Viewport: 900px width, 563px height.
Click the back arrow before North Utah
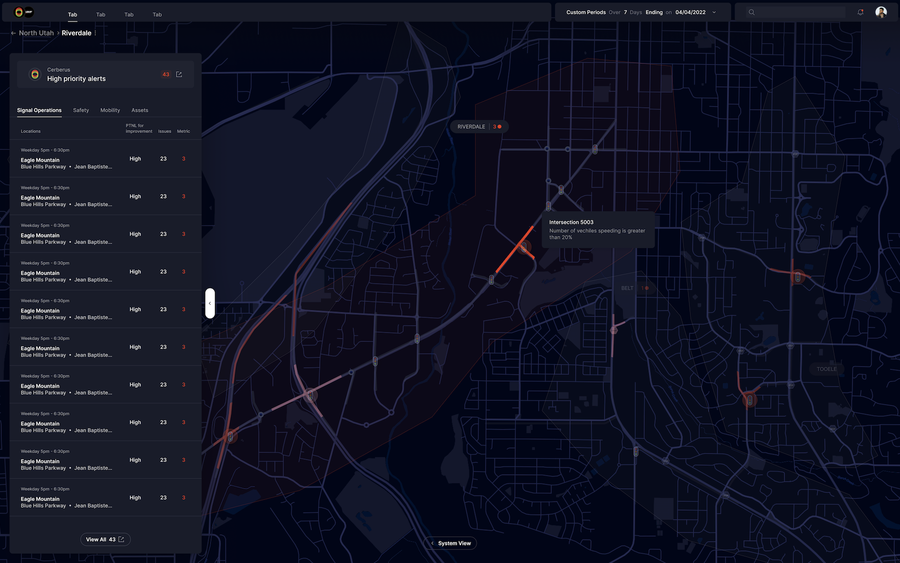13,33
